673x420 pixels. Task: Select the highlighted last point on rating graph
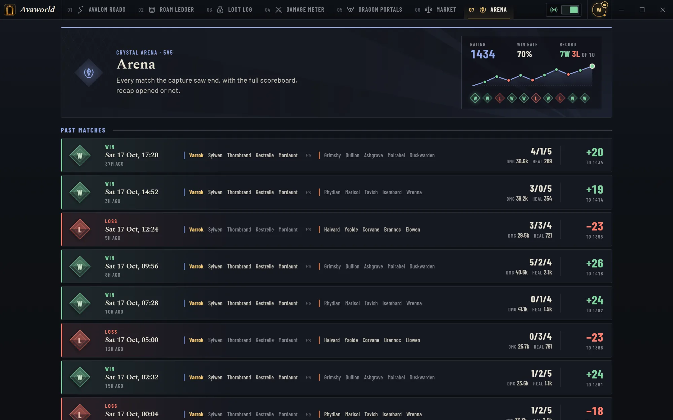(x=592, y=66)
